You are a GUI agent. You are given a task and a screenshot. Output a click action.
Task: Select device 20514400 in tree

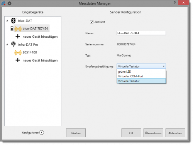[30, 52]
